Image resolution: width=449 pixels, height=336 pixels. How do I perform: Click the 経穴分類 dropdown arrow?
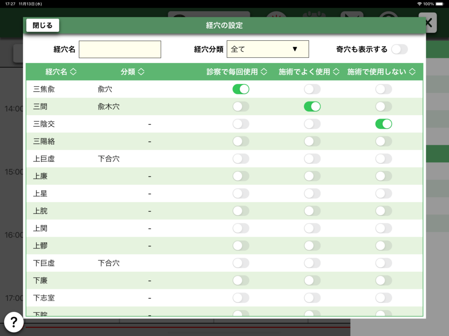tap(295, 49)
